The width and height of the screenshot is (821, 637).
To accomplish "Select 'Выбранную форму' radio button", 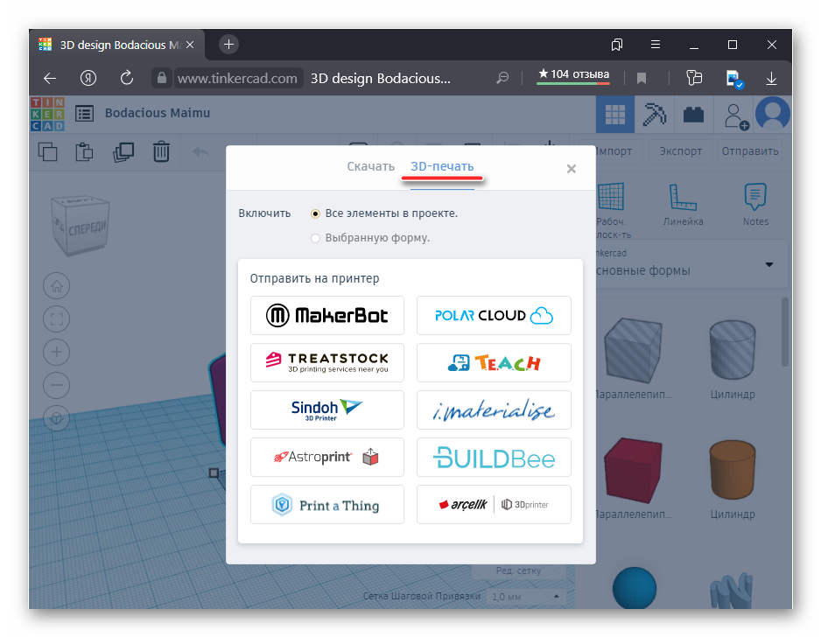I will 315,238.
